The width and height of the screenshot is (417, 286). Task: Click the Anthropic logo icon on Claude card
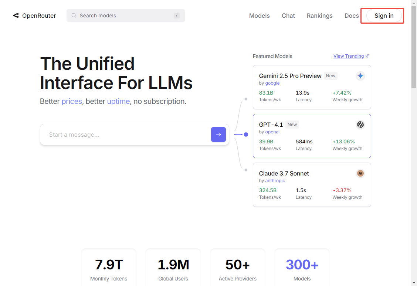(x=360, y=173)
